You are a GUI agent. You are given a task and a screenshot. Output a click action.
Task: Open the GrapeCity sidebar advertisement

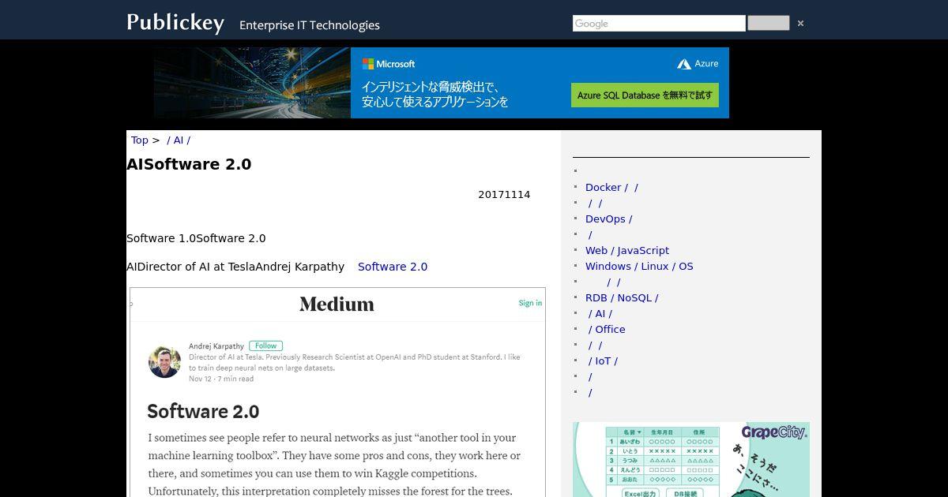pyautogui.click(x=691, y=459)
